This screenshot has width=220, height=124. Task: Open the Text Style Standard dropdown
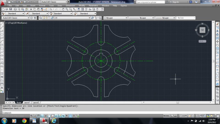[x=15, y=14]
